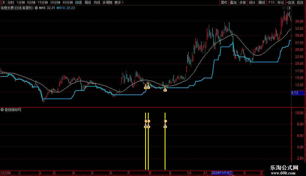Click the 叠加 overlay button
The image size is (306, 176).
[x=233, y=2]
